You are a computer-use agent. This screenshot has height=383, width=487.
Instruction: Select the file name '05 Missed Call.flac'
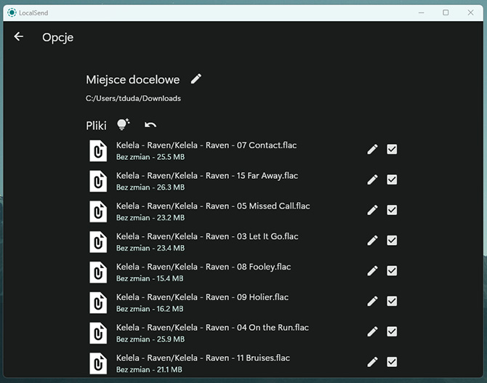pos(273,206)
